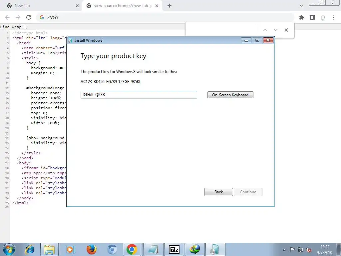Switch to Google Chrome taskbar icon

click(x=132, y=249)
